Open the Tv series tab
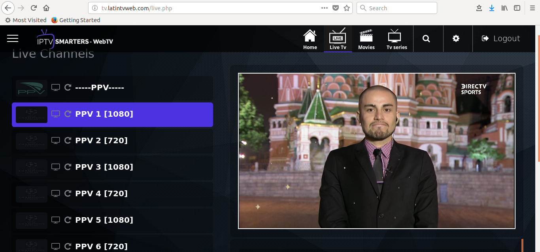The width and height of the screenshot is (540, 252). click(x=397, y=40)
